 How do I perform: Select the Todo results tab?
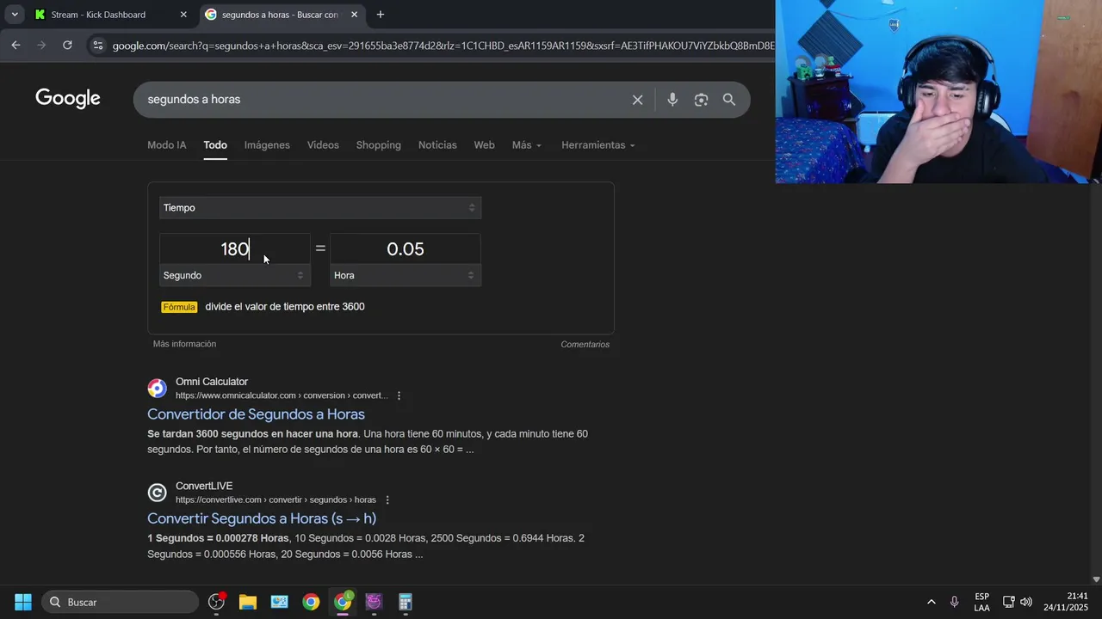point(215,145)
